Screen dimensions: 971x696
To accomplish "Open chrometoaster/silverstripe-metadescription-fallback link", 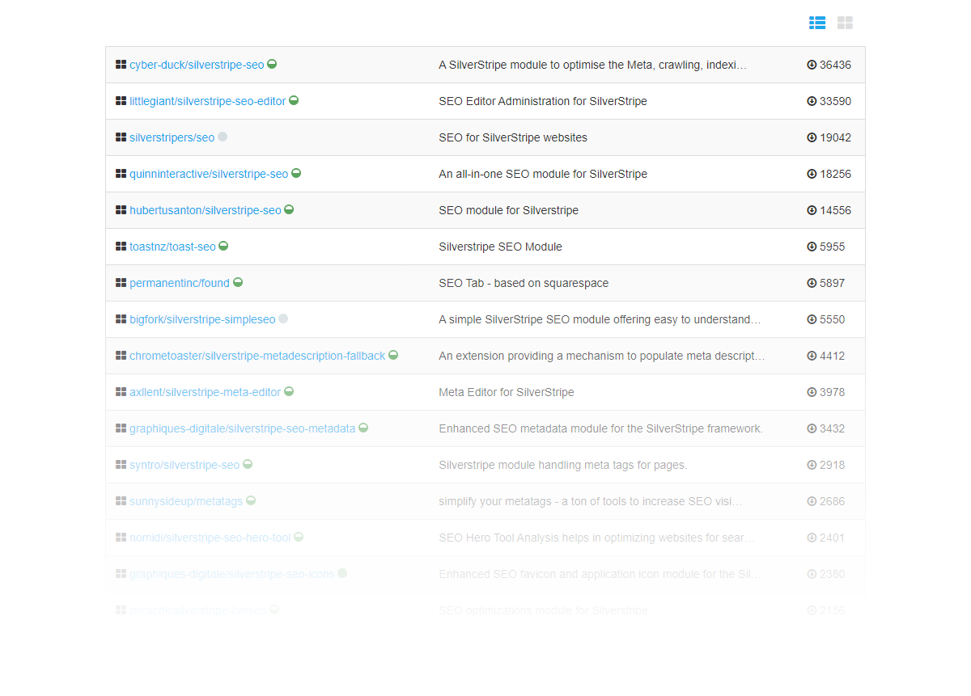I will (x=257, y=356).
